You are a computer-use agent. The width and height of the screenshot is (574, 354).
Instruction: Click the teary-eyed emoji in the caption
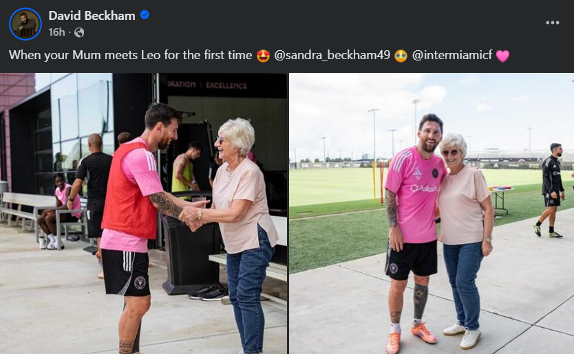click(401, 56)
